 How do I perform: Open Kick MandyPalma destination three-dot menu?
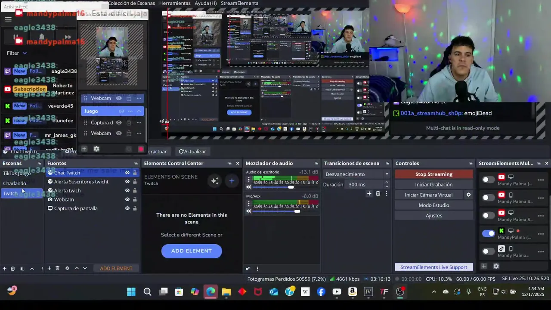[541, 234]
